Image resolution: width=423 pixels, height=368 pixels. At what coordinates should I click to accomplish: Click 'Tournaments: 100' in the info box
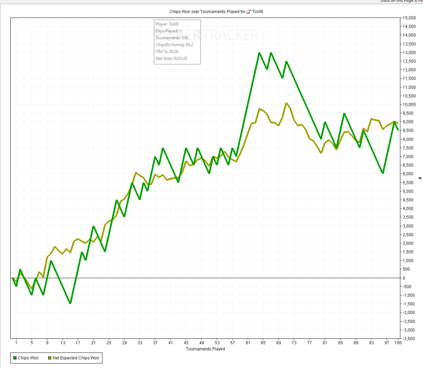pyautogui.click(x=172, y=38)
